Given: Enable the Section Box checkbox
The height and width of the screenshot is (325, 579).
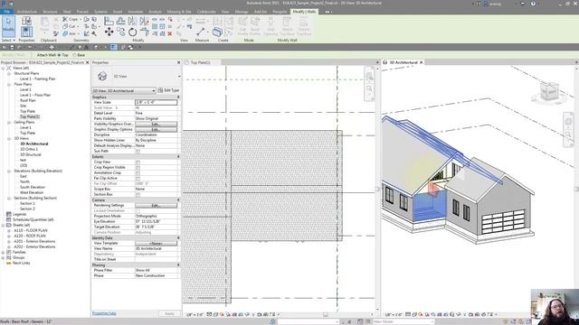Looking at the screenshot, I should 138,195.
